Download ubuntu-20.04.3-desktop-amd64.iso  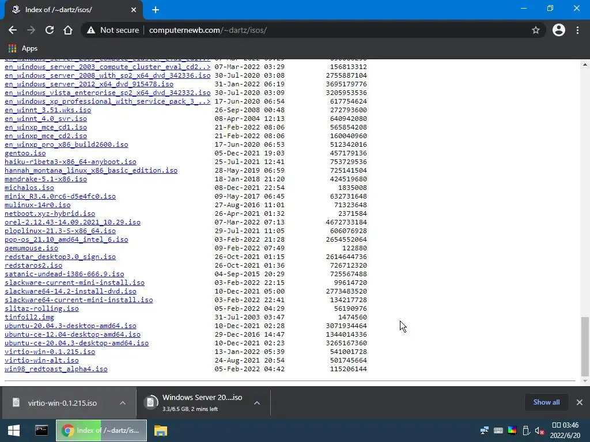[70, 326]
